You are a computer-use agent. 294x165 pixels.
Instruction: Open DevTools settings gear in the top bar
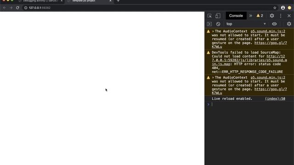tap(272, 16)
